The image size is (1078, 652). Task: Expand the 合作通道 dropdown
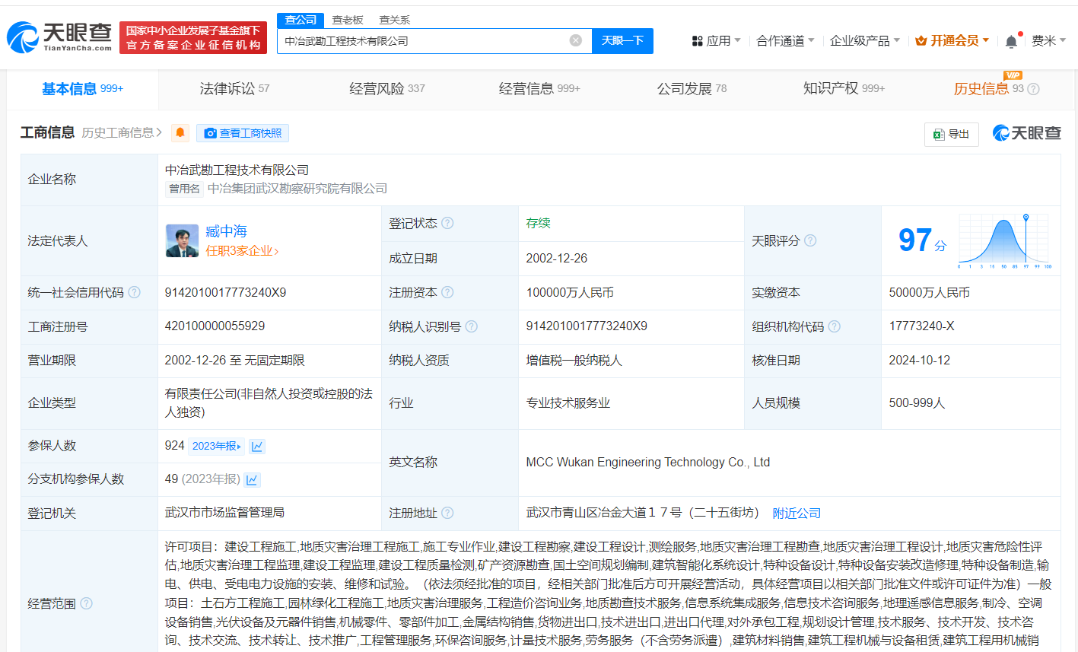[x=785, y=41]
